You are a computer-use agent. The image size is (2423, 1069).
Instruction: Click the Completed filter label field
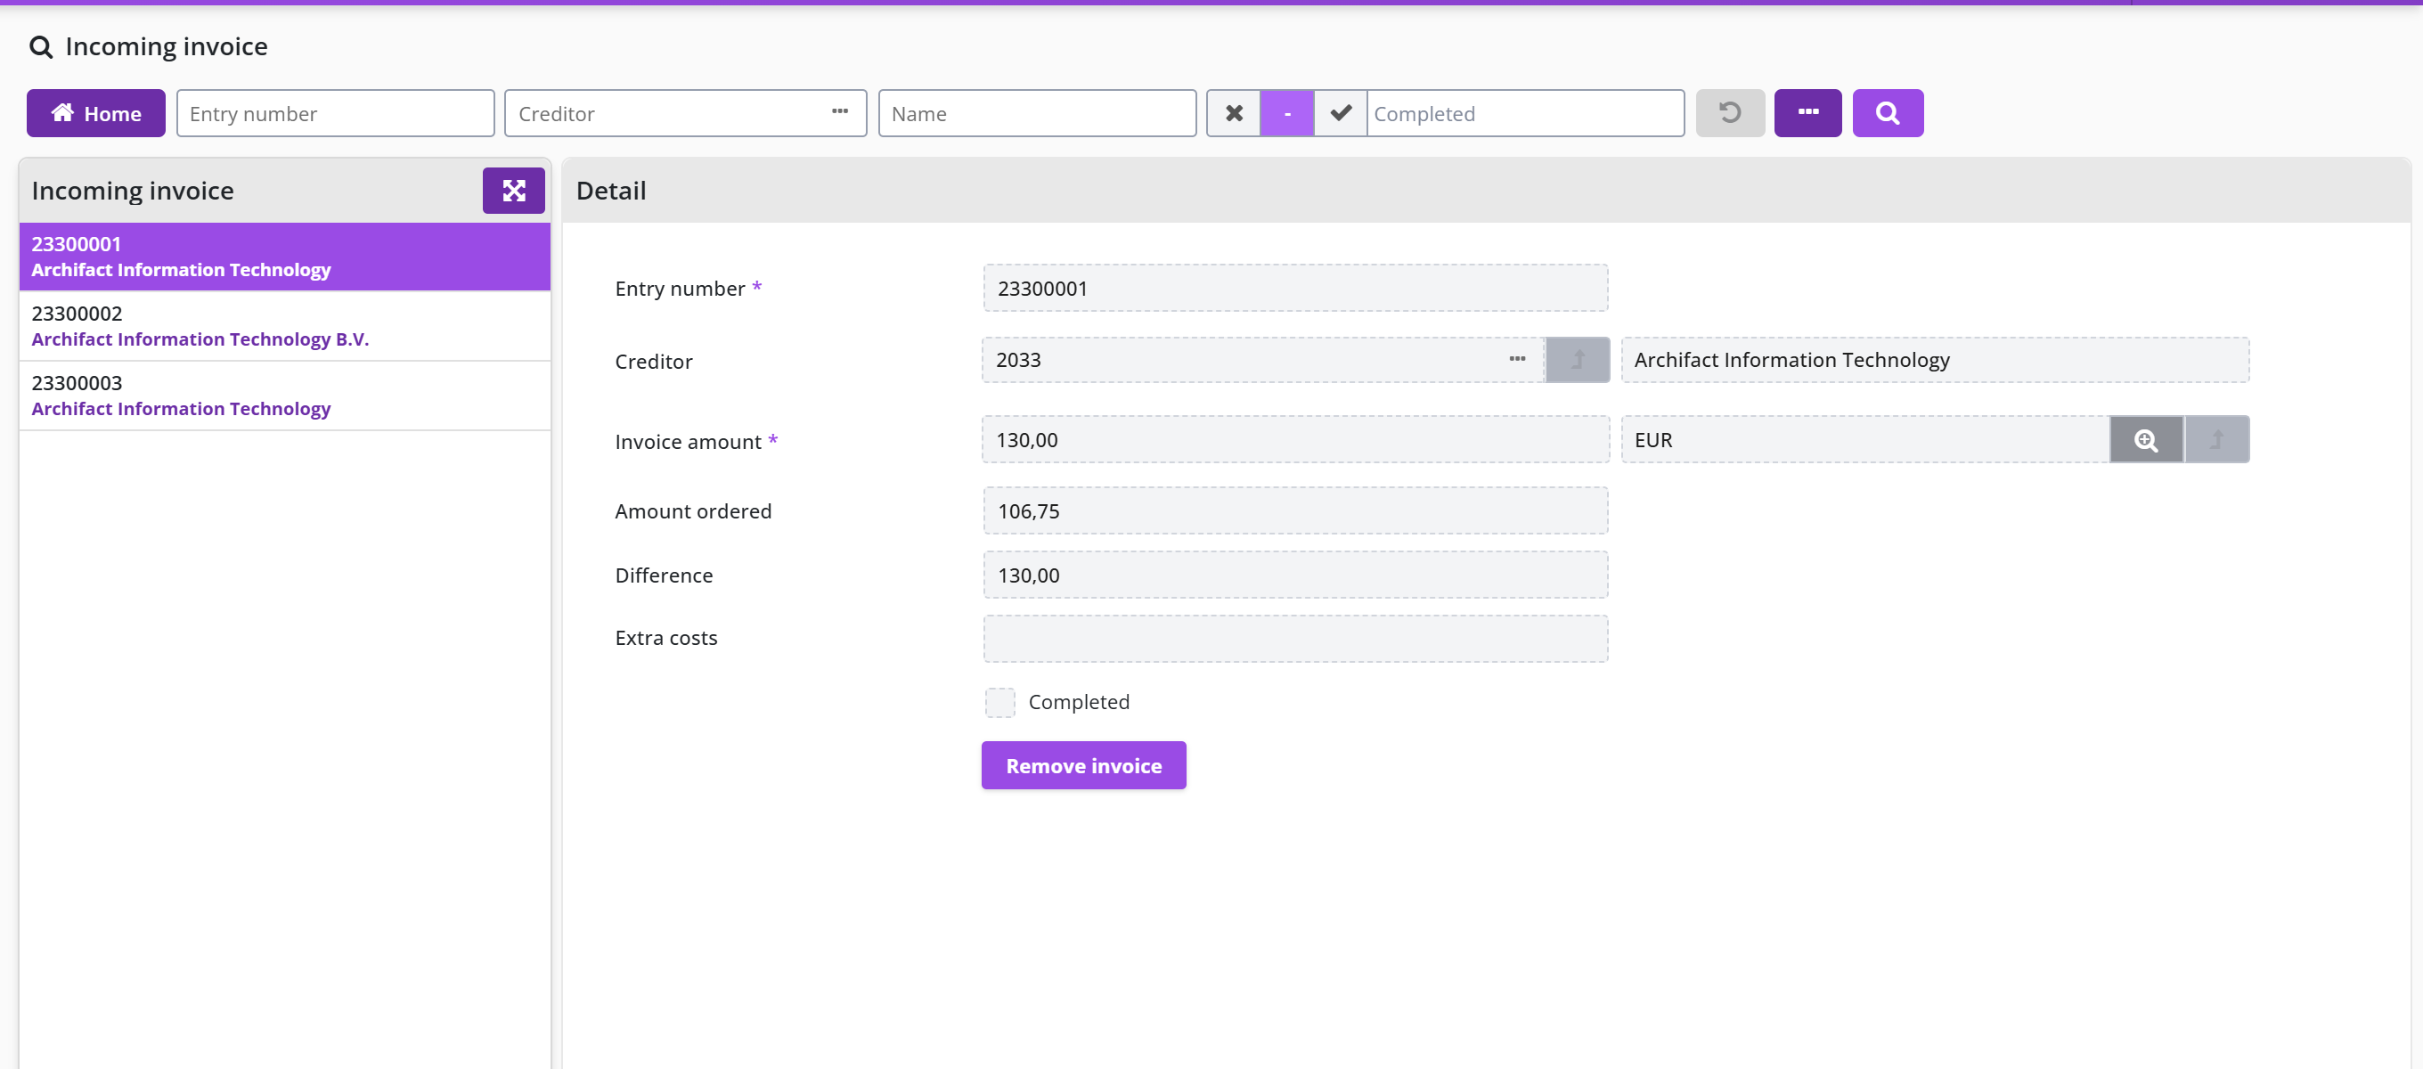click(x=1525, y=113)
